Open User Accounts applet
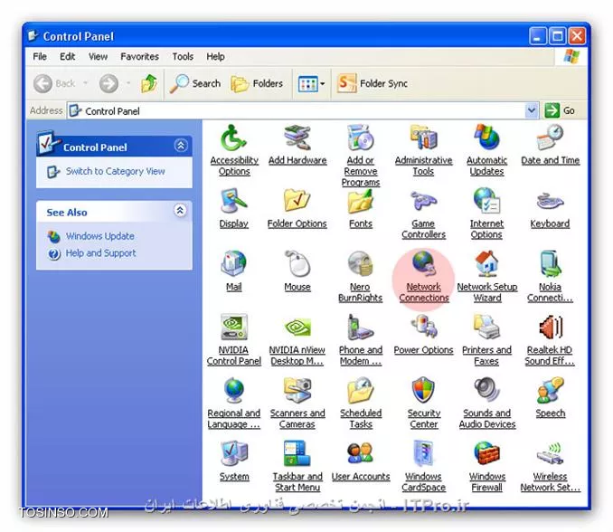Viewport: 613px width, 532px height. (x=361, y=461)
